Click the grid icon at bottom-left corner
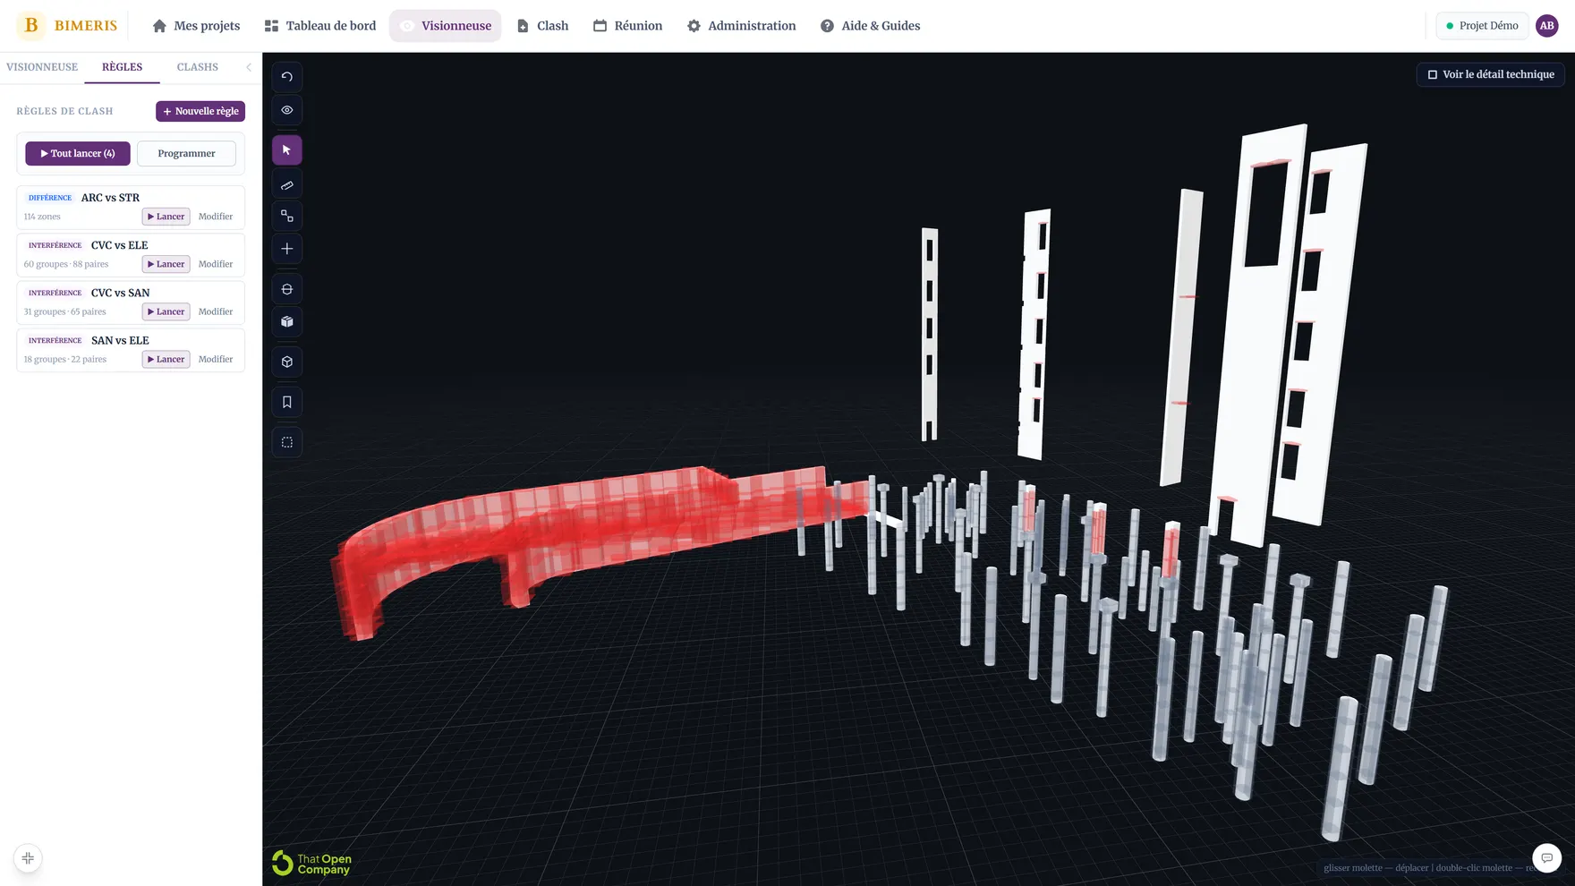This screenshot has width=1575, height=886. tap(28, 858)
